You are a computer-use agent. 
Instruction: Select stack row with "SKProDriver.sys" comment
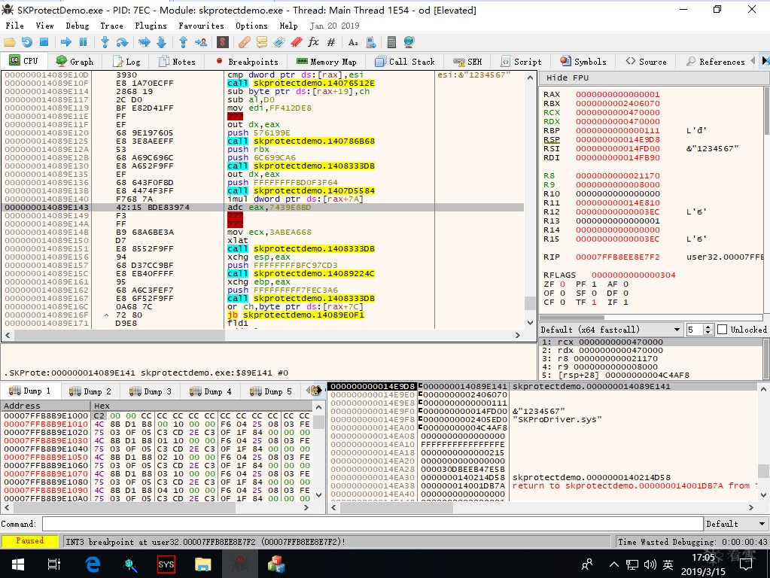click(x=543, y=419)
